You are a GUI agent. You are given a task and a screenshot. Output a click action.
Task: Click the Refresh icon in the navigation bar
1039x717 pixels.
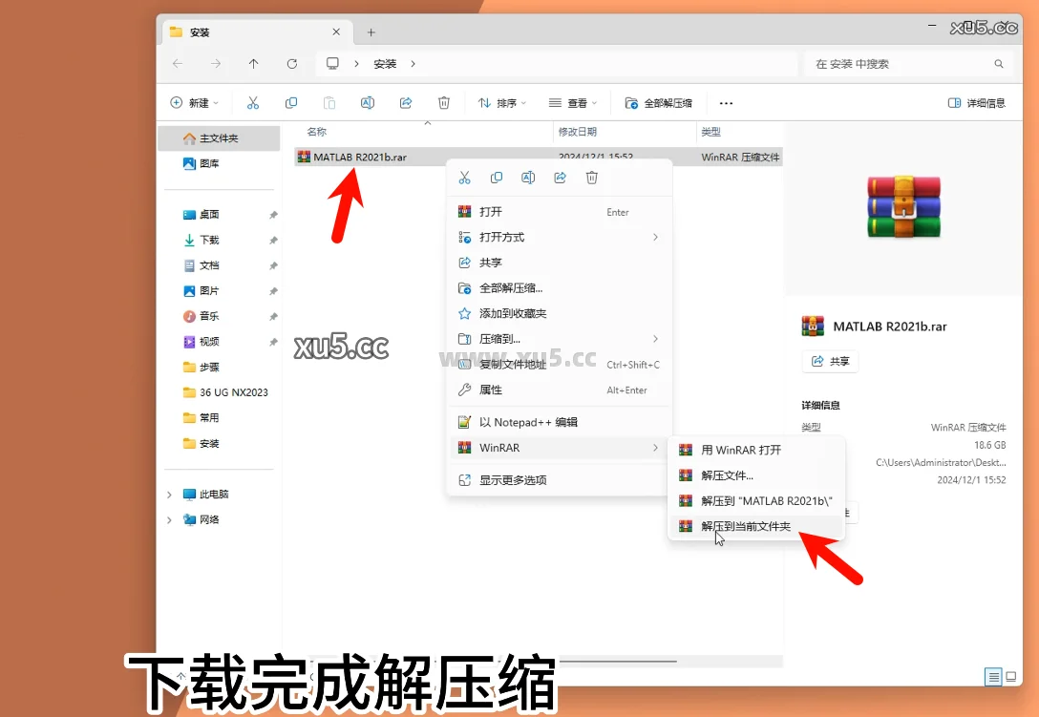click(292, 63)
